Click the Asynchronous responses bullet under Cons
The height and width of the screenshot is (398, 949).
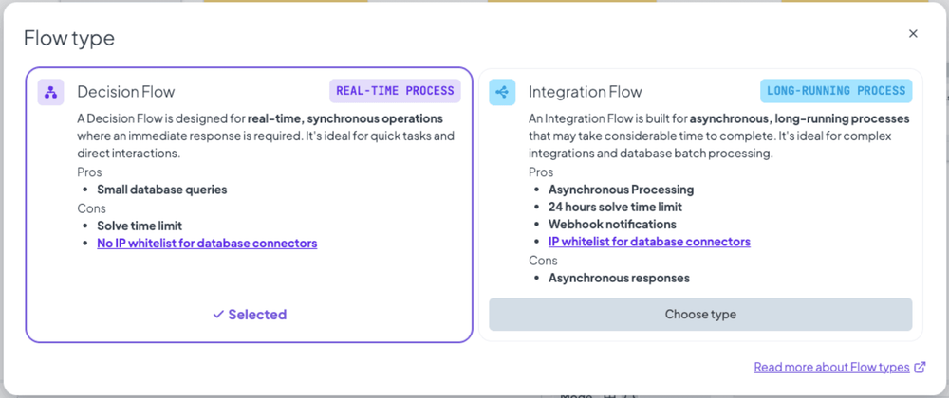coord(619,279)
